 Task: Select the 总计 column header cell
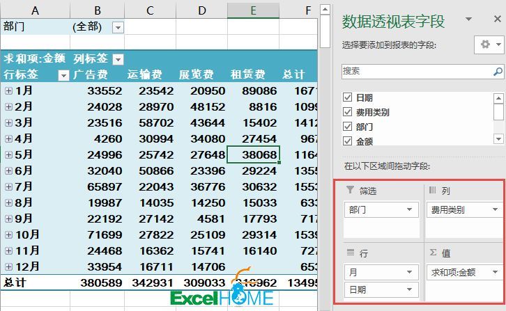298,74
